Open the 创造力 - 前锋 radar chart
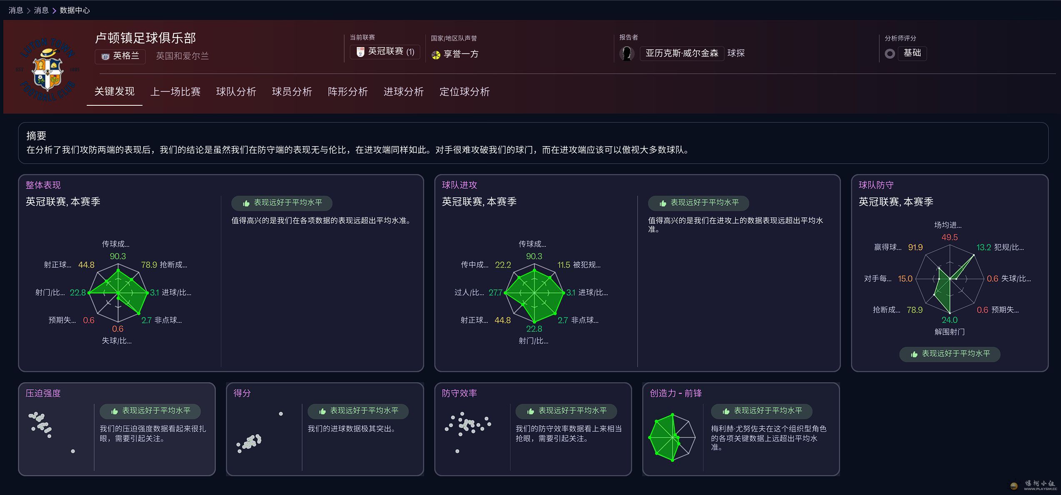This screenshot has height=495, width=1061. pyautogui.click(x=672, y=437)
